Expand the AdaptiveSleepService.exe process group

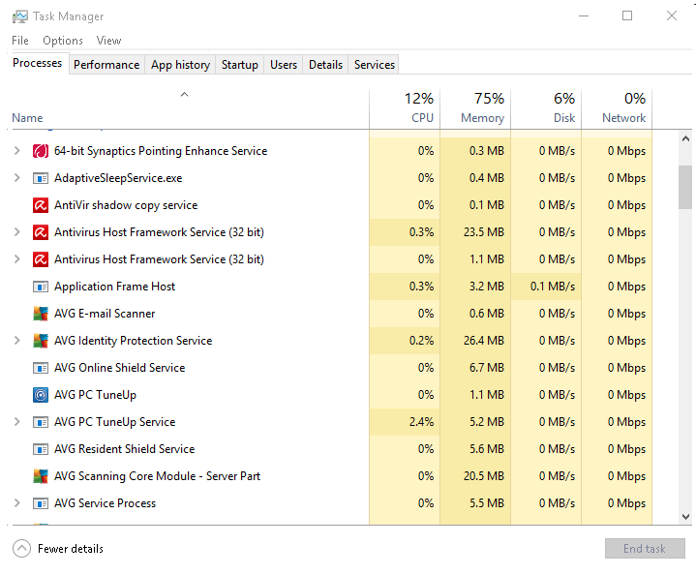16,178
